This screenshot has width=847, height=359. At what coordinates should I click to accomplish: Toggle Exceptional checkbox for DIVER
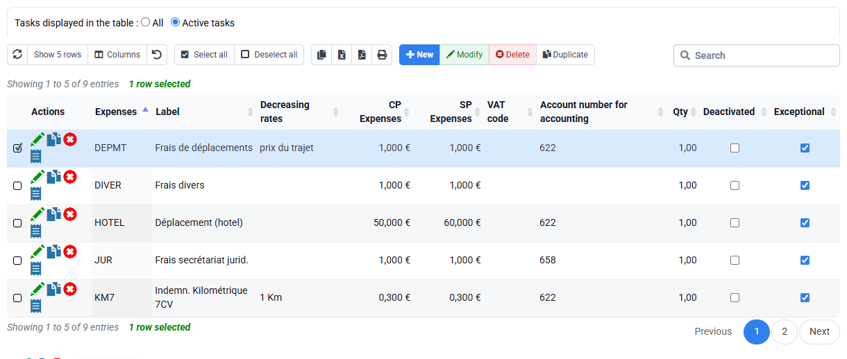[805, 185]
